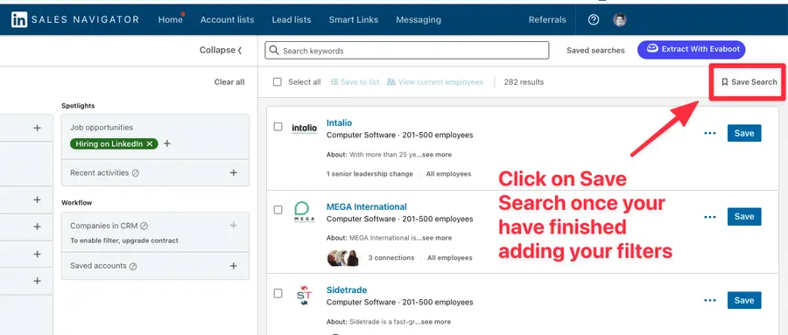View All employees for MEGA International
The width and height of the screenshot is (788, 335).
(450, 258)
